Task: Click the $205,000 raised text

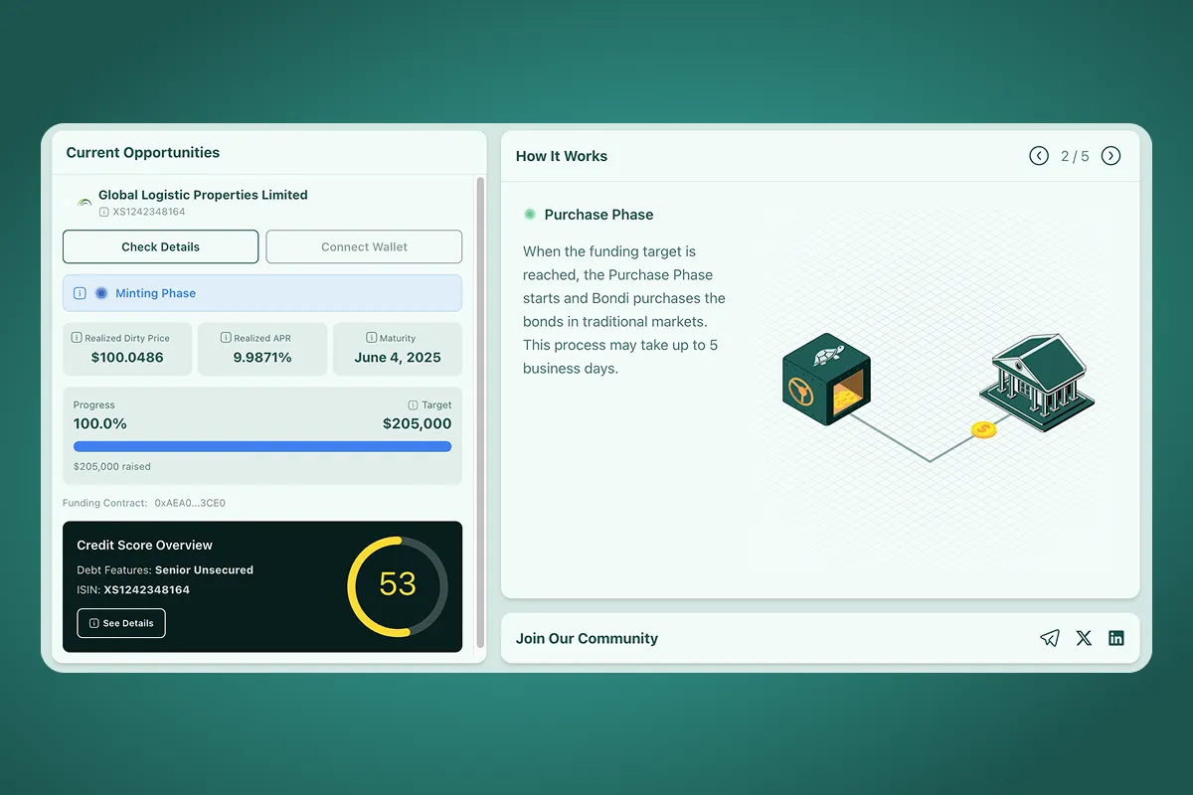Action: click(112, 466)
